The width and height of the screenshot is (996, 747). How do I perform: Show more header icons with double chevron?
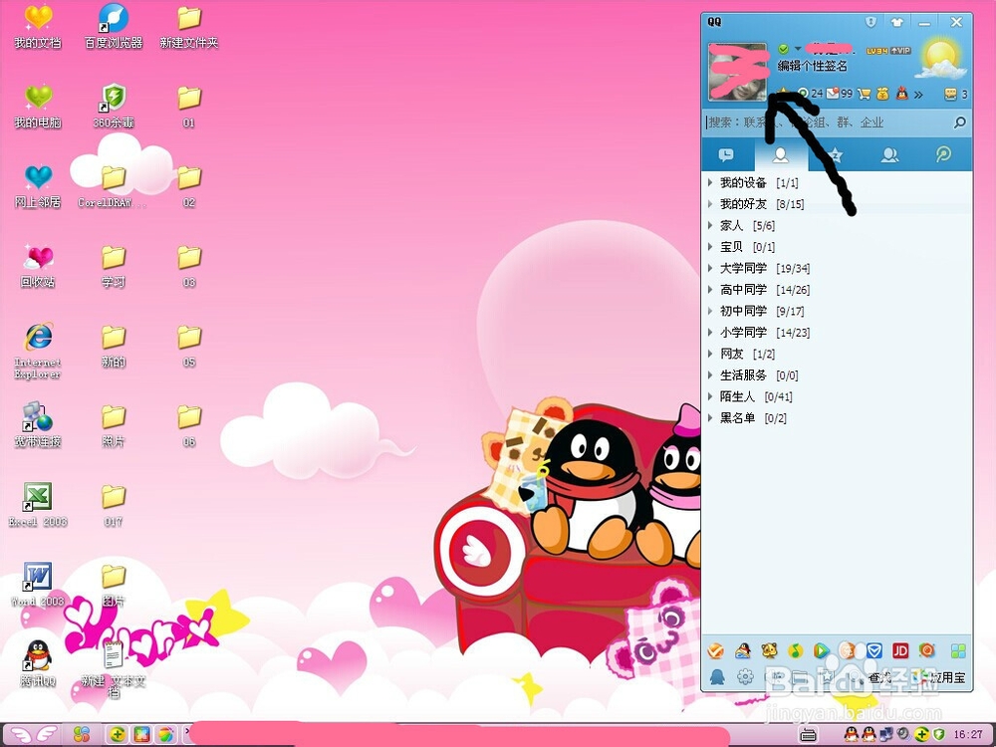click(918, 95)
